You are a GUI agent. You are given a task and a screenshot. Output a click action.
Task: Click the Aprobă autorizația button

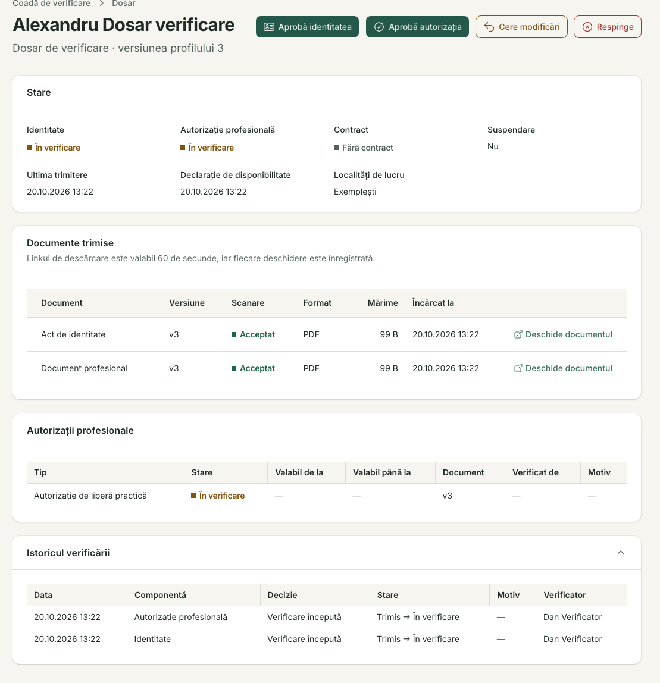[417, 27]
